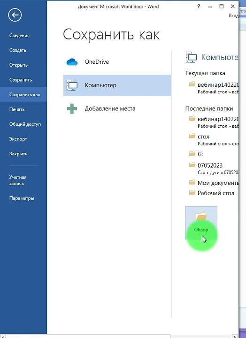This screenshot has height=338, width=246.
Task: Click the folder icon beside Мои документы
Action: coord(192,182)
